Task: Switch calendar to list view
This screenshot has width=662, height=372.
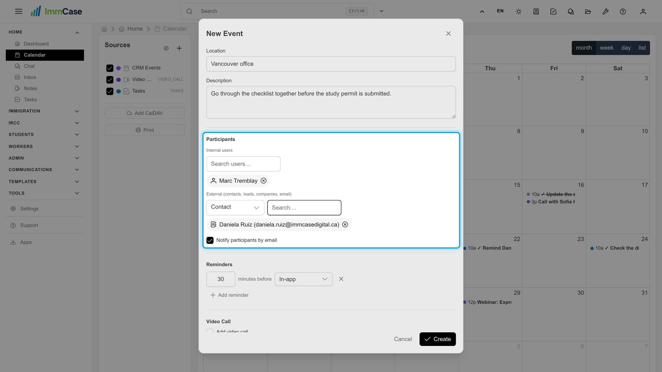Action: [642, 48]
